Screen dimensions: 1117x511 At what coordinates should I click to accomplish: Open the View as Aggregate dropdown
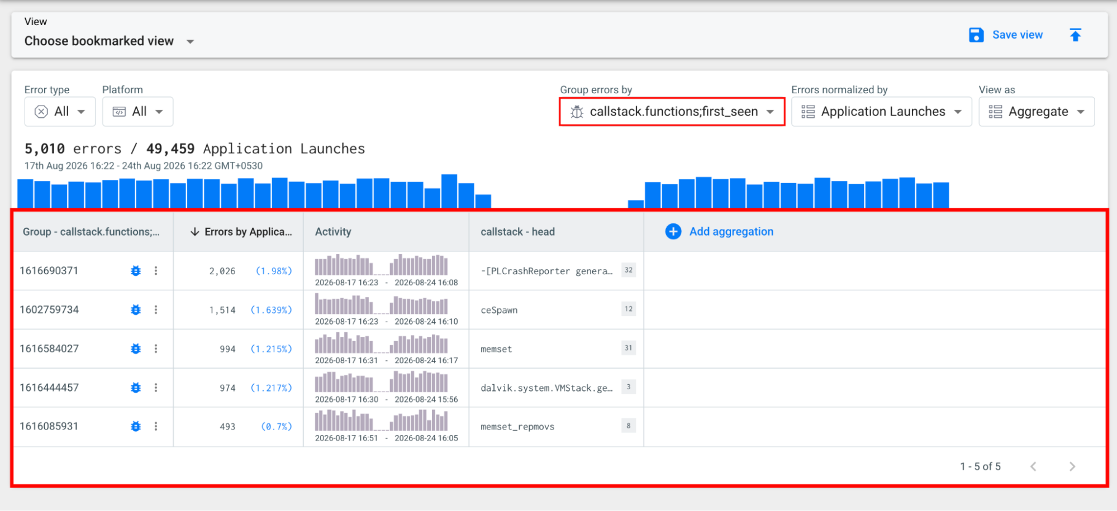click(x=1037, y=112)
